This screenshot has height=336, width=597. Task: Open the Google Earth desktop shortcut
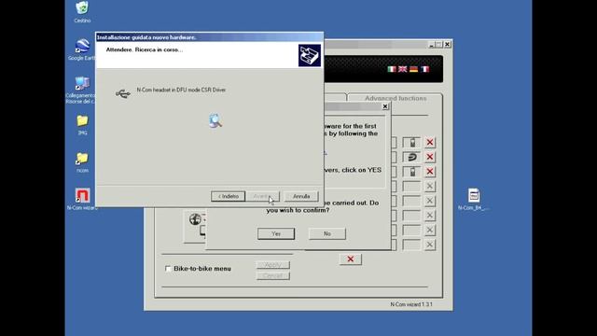[82, 49]
